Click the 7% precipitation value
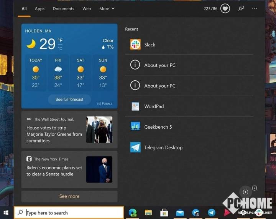This screenshot has width=276, height=219. pos(110,47)
